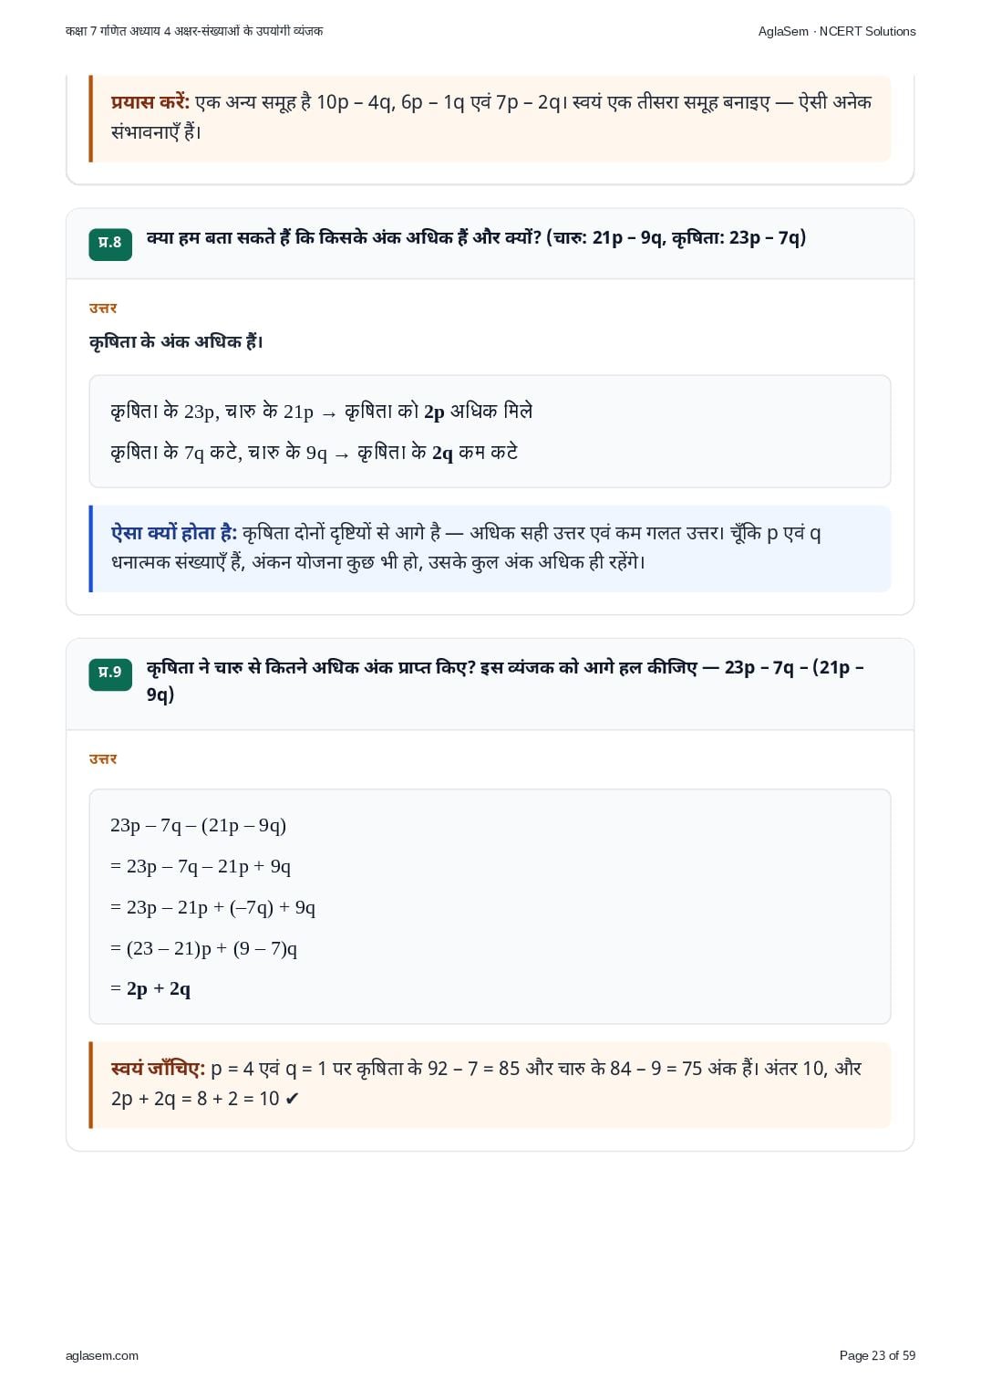981x1389 pixels.
Task: Click the AglaSem · NCERT Solutions header text
Action: (836, 31)
